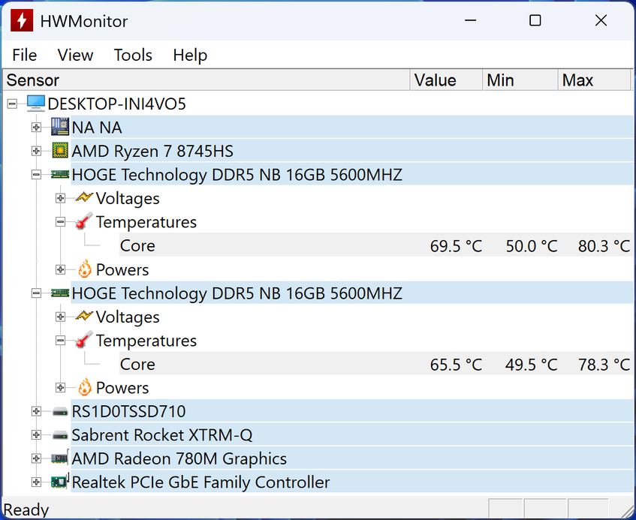Click the network card icon for Realtek controller
Viewport: 636px width, 520px height.
point(59,482)
